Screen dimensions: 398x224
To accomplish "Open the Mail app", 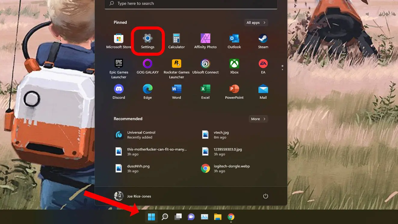I will pos(263,92).
